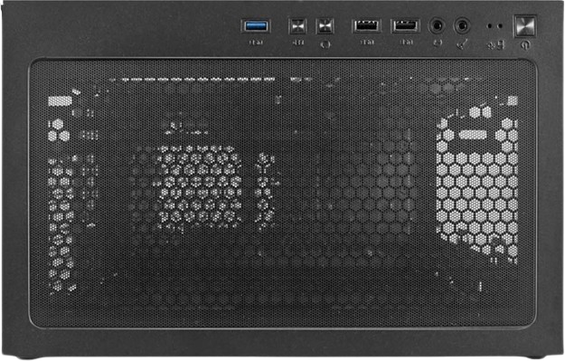This screenshot has height=361, width=565.
Task: Click the two indicator LED pinholes
Action: pos(494,26)
